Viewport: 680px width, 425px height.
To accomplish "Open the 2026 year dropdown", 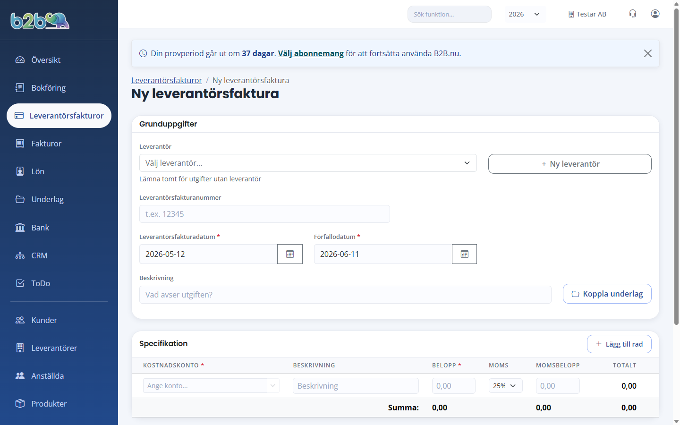I will pyautogui.click(x=524, y=14).
